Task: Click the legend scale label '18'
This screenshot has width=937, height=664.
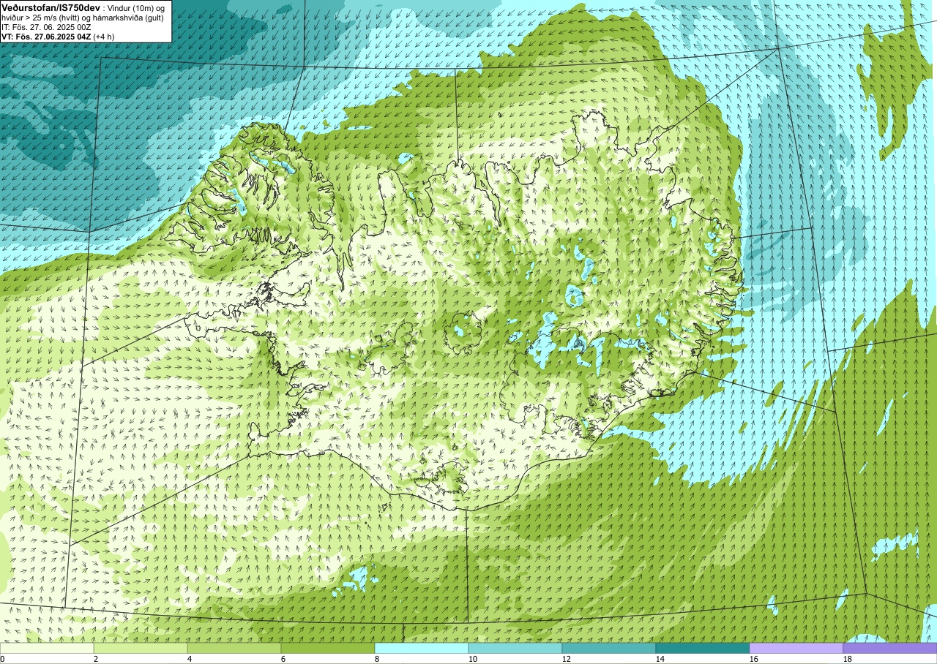Action: coord(848,659)
